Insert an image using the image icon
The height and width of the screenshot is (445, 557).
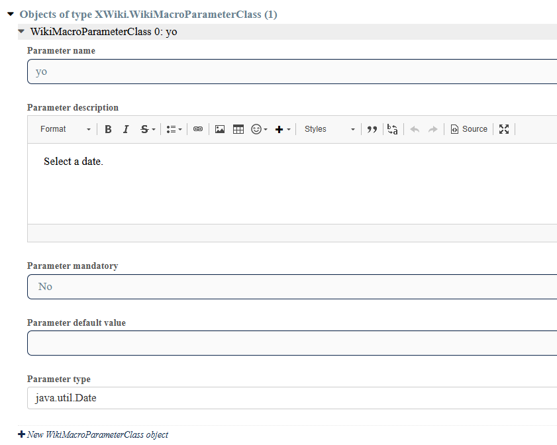pos(220,129)
